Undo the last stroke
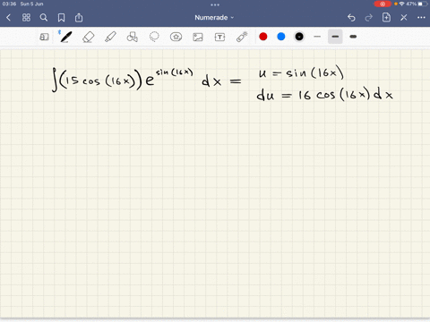Screen dimensions: 430x322 [351, 18]
